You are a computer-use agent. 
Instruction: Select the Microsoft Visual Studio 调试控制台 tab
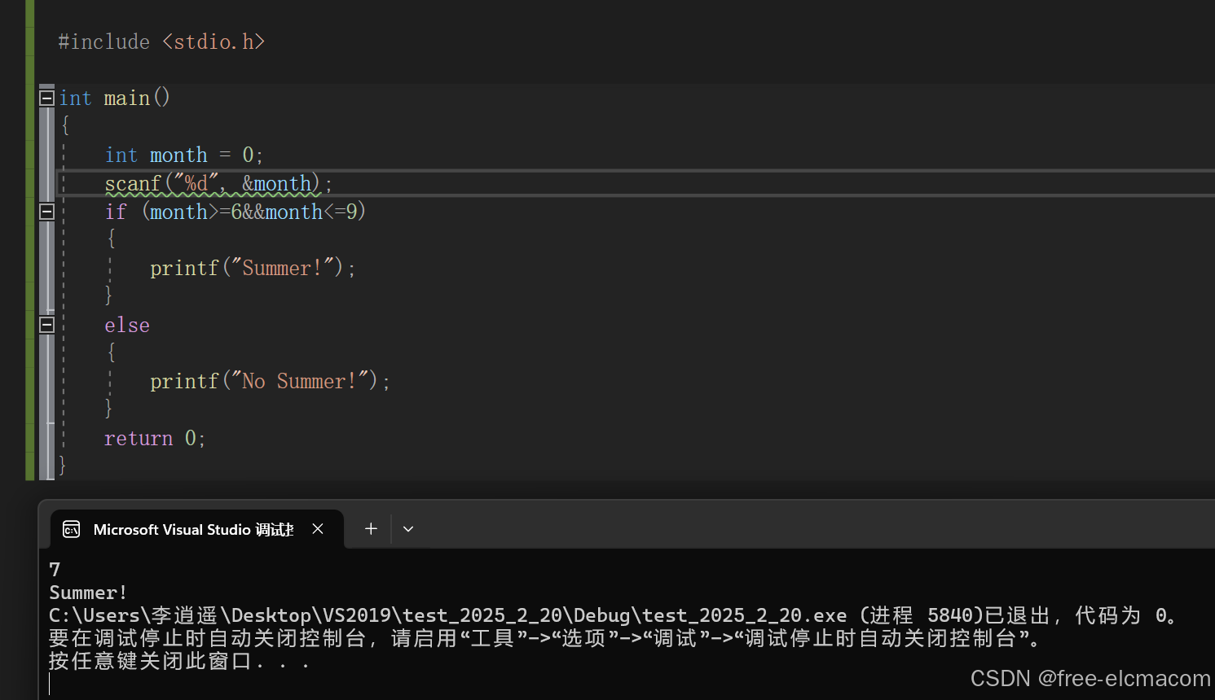[193, 529]
